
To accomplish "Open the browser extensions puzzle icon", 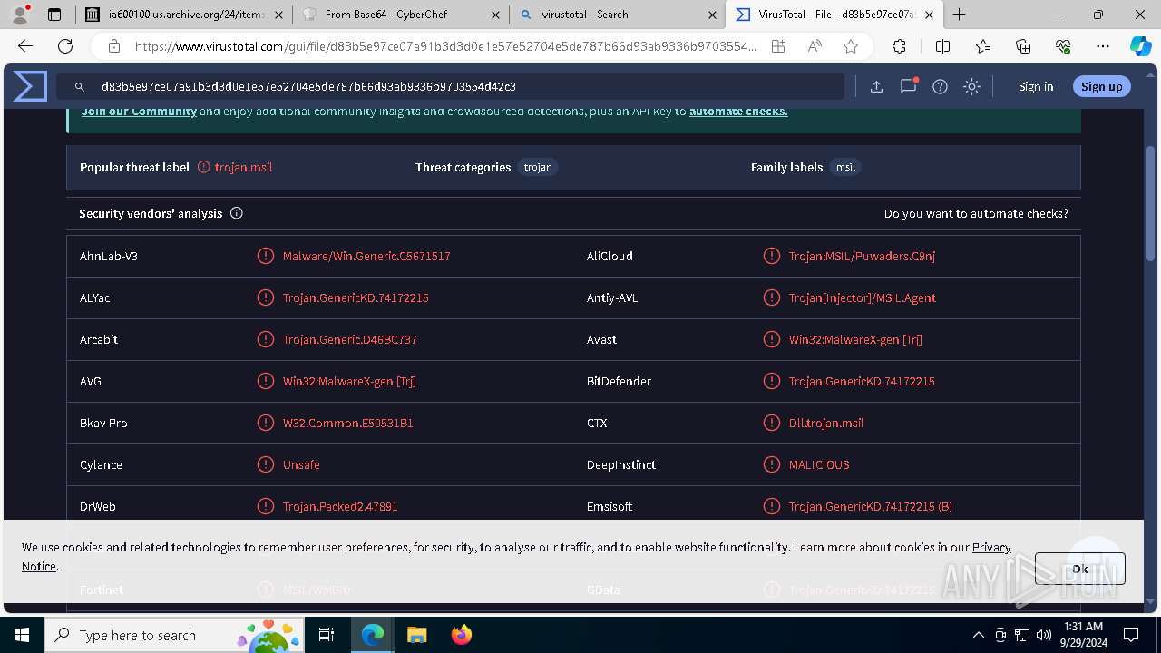I will tap(899, 46).
